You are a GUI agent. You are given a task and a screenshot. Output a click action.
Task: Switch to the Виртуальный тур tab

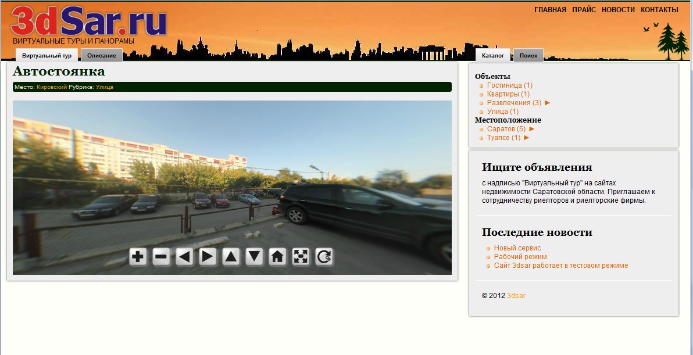click(x=47, y=56)
